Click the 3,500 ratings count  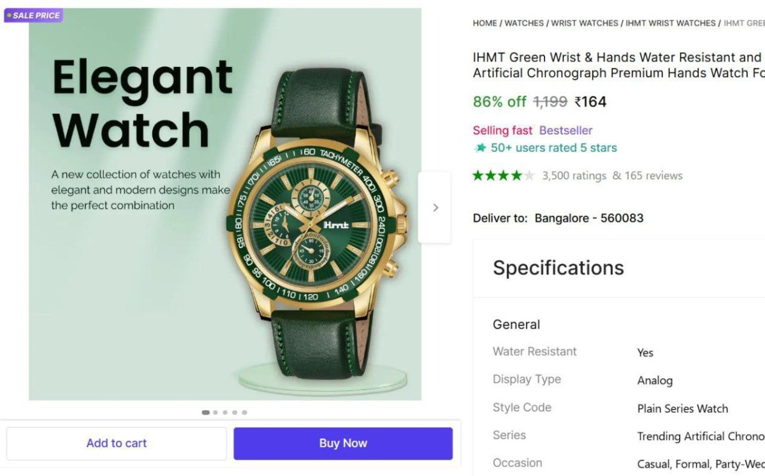(574, 175)
